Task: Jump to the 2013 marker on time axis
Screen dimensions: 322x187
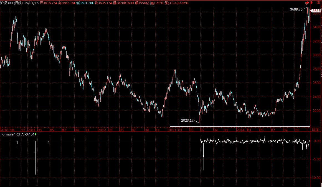Action: (x=172, y=130)
